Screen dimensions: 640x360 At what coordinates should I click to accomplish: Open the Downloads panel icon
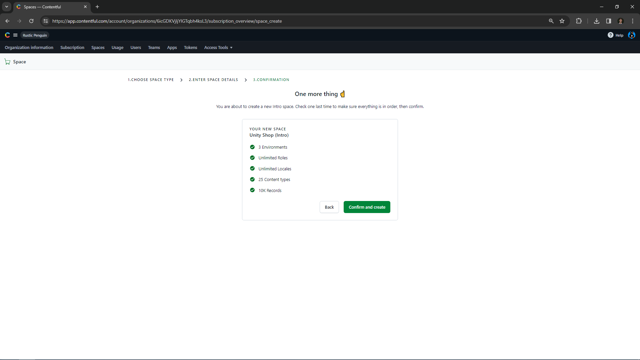(596, 21)
